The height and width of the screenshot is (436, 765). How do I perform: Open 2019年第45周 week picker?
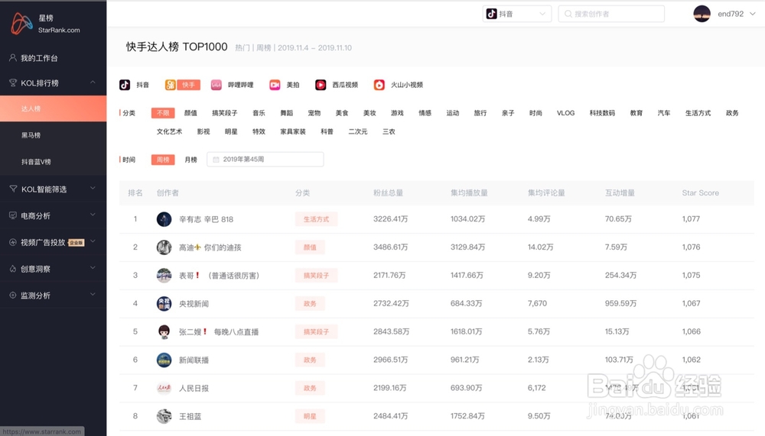click(x=265, y=160)
